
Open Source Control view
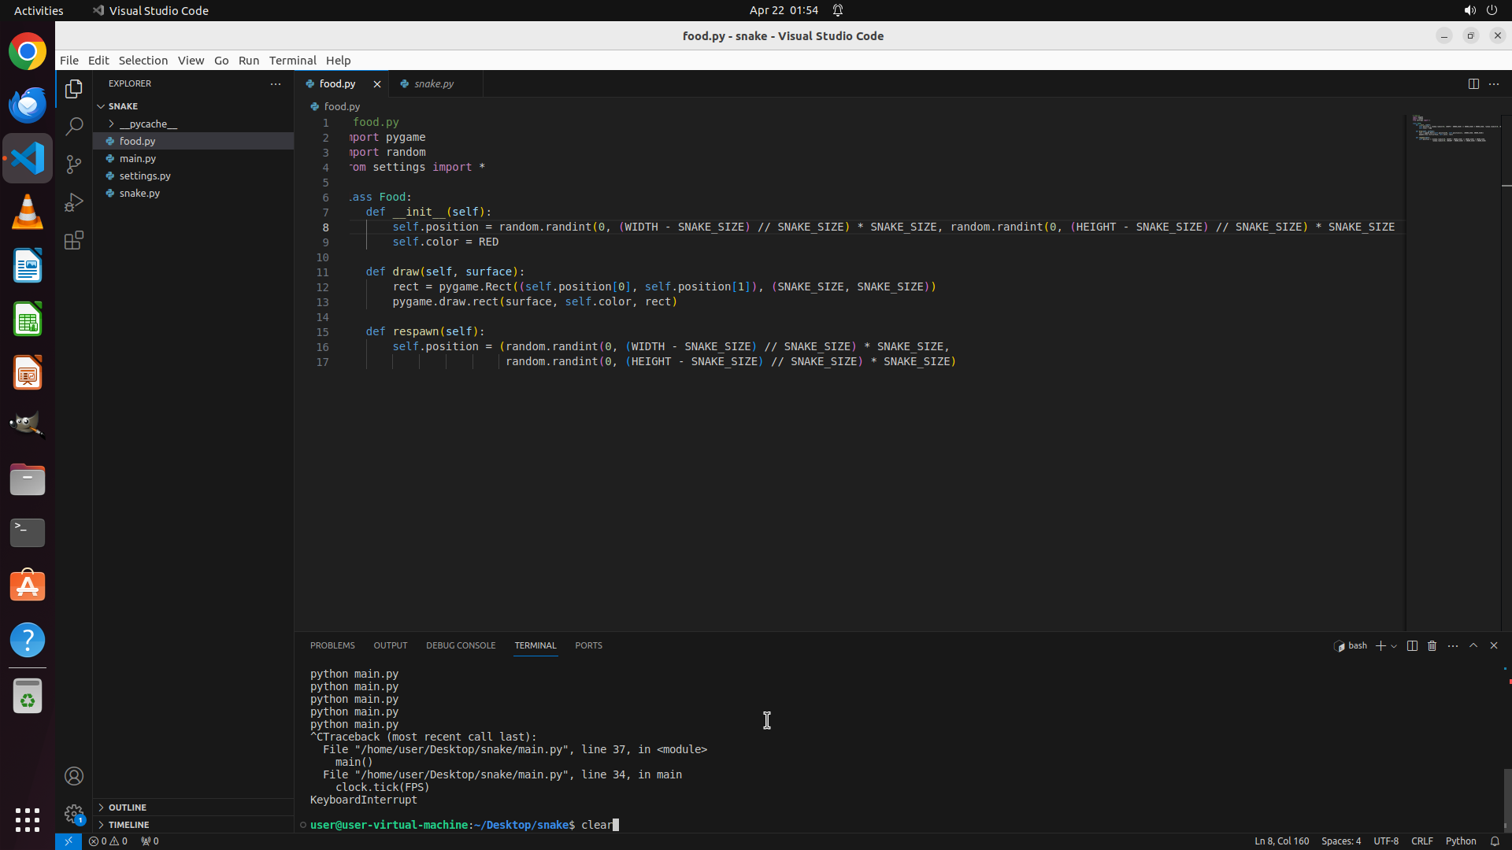74,164
